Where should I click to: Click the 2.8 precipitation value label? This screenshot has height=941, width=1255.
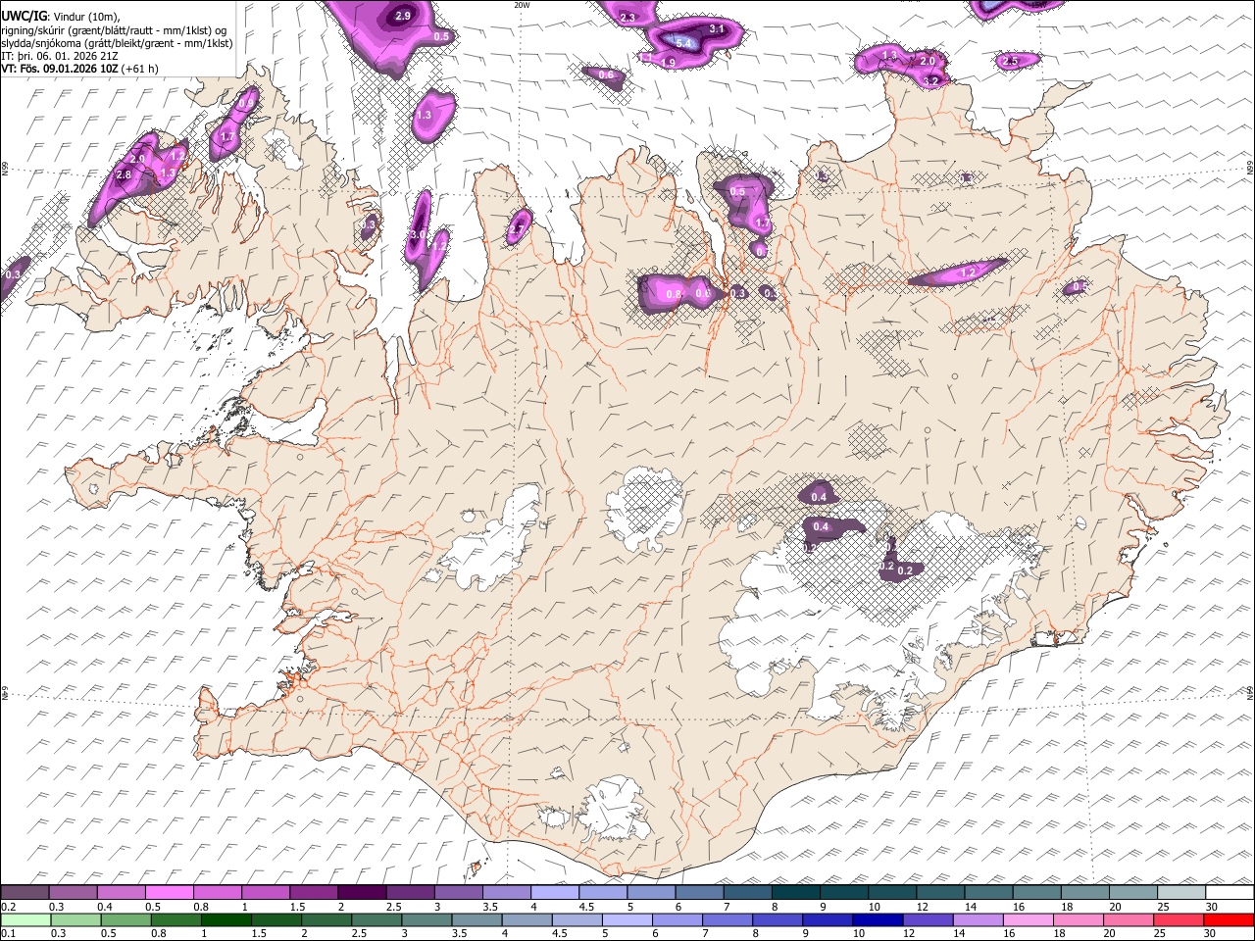pyautogui.click(x=124, y=174)
